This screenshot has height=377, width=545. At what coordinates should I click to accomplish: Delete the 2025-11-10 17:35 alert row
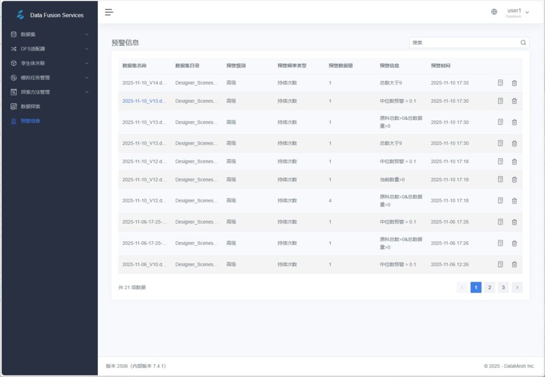[514, 83]
